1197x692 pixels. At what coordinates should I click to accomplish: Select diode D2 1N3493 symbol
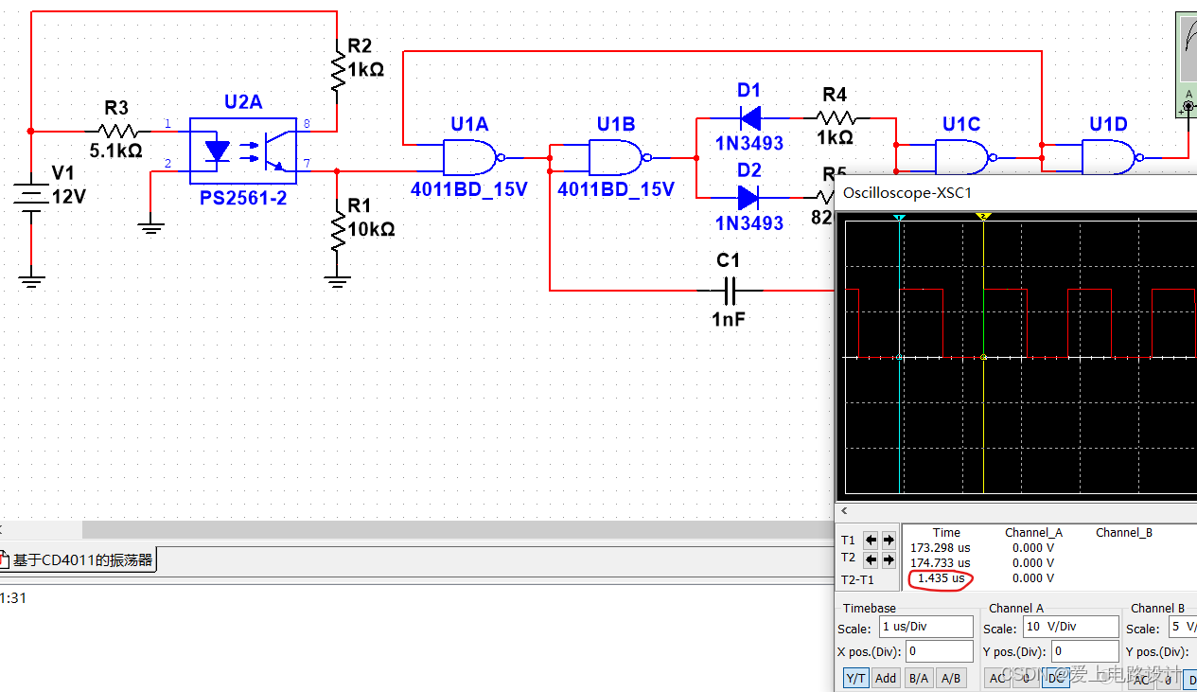748,197
